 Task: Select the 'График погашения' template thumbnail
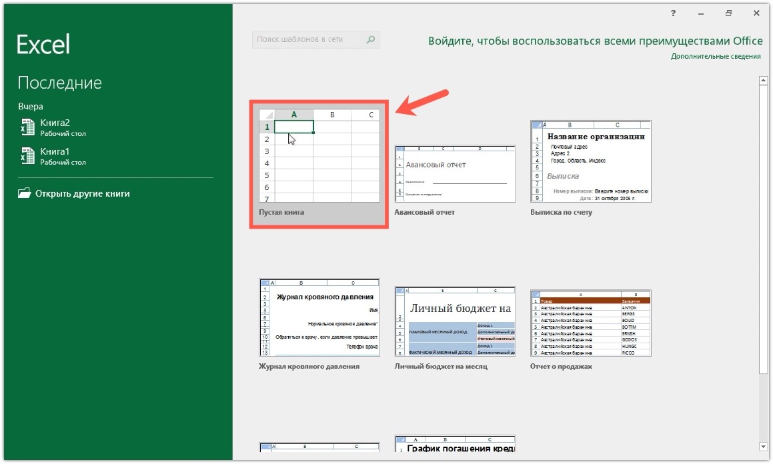[x=455, y=444]
